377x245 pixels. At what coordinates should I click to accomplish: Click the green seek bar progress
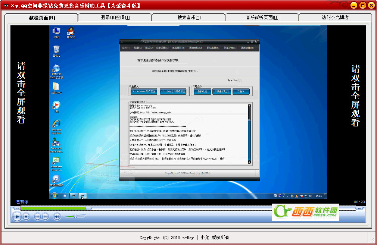coord(53,208)
